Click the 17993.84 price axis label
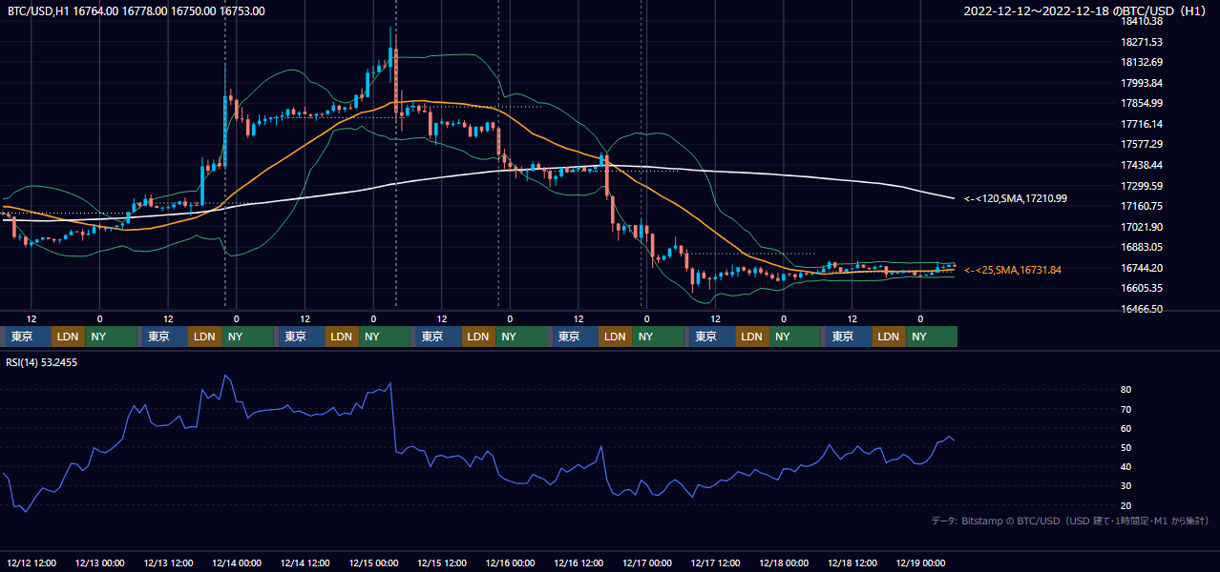The width and height of the screenshot is (1220, 572). (x=1143, y=83)
